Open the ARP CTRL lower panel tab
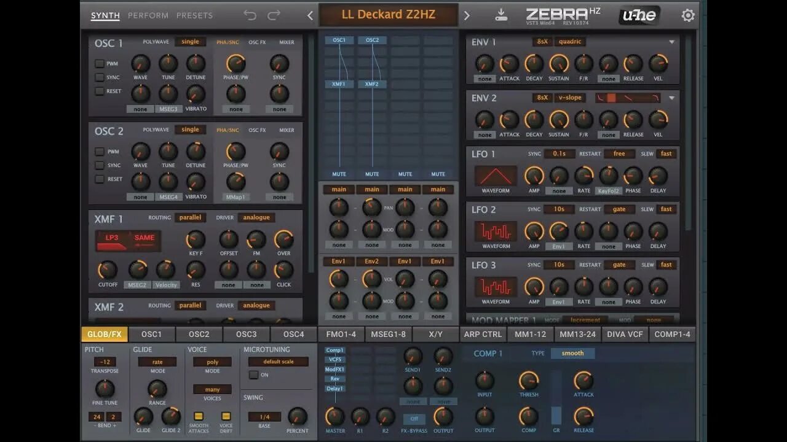 [483, 334]
